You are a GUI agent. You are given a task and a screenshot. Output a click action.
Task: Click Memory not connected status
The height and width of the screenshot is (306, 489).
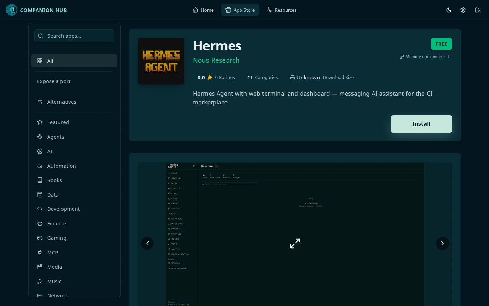point(424,57)
